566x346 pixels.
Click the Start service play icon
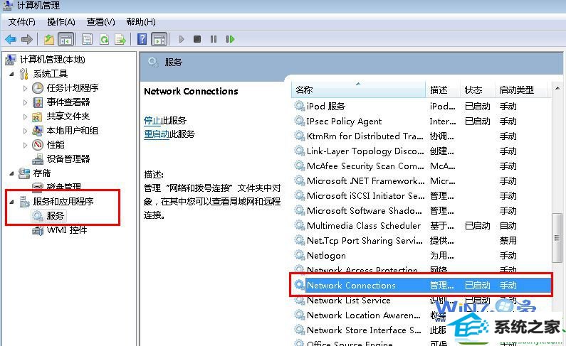(x=182, y=39)
